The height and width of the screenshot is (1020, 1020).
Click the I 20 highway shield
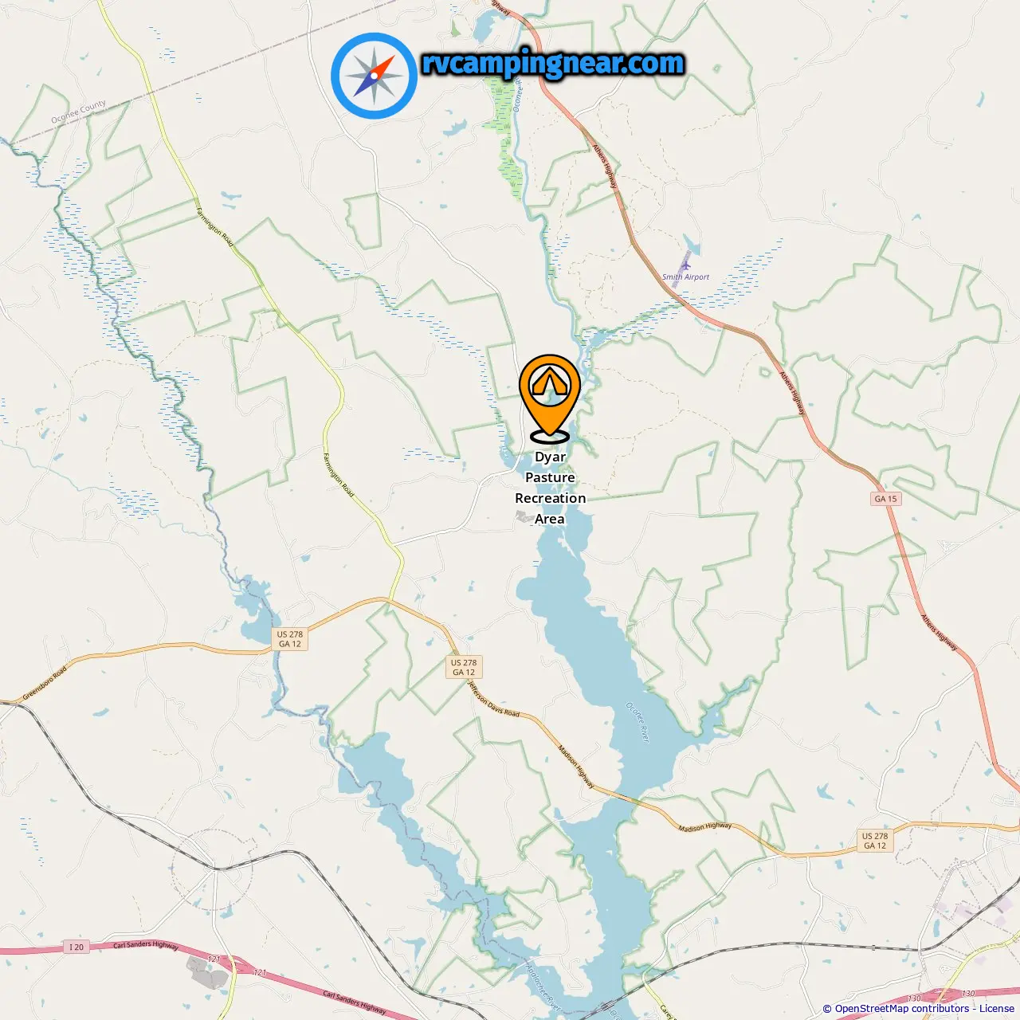tap(76, 947)
